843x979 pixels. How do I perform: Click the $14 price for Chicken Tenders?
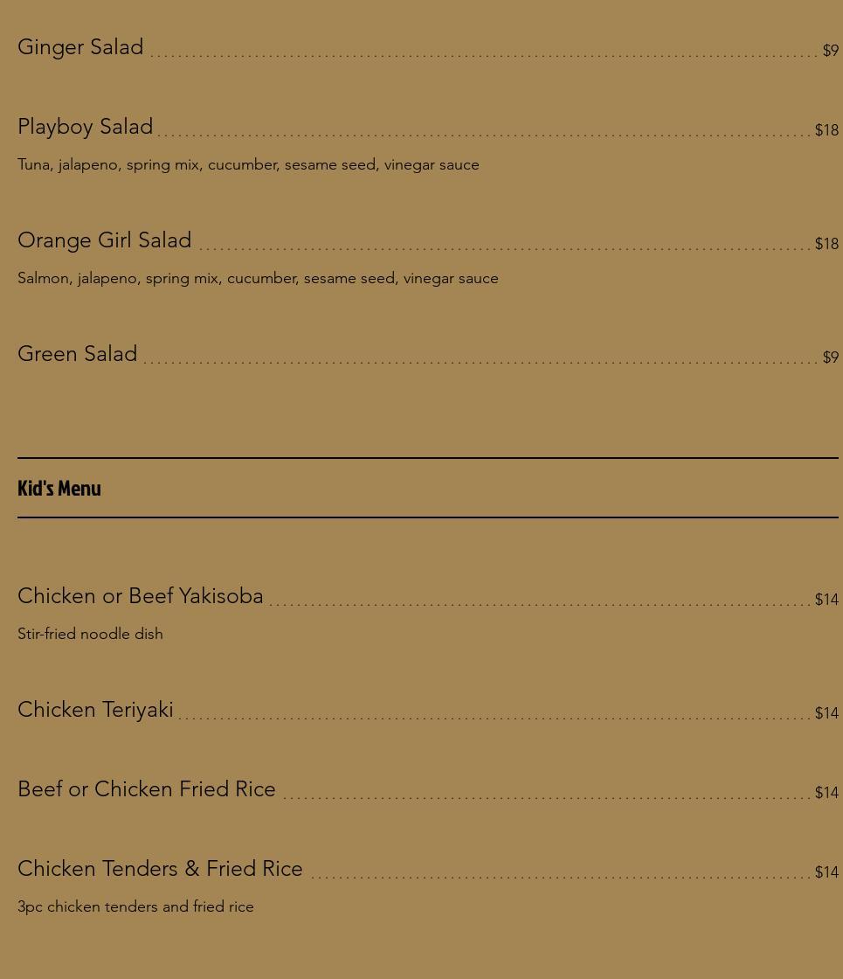pyautogui.click(x=826, y=872)
